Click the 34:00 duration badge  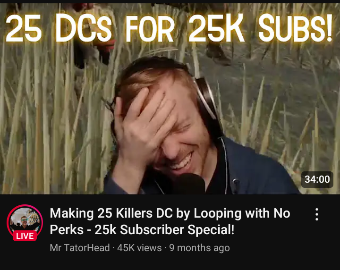coord(317,179)
